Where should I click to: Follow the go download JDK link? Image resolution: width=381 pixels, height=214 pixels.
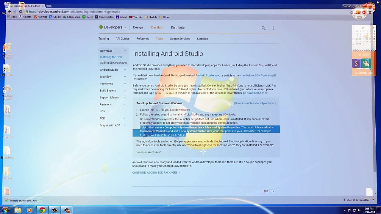pyautogui.click(x=255, y=93)
